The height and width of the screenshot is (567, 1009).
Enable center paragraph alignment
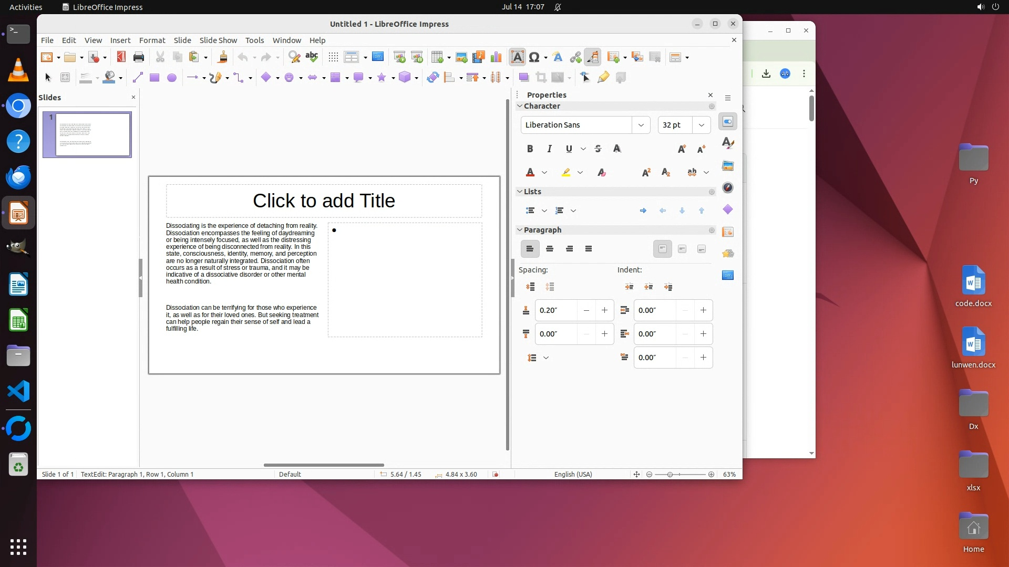550,249
